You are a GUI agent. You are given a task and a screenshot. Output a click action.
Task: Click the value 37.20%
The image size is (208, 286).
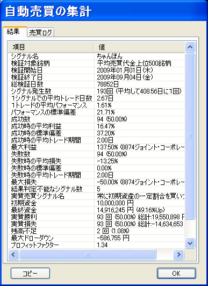(x=106, y=133)
